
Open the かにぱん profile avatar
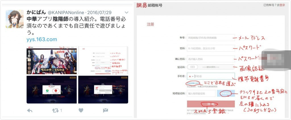[x=15, y=19]
